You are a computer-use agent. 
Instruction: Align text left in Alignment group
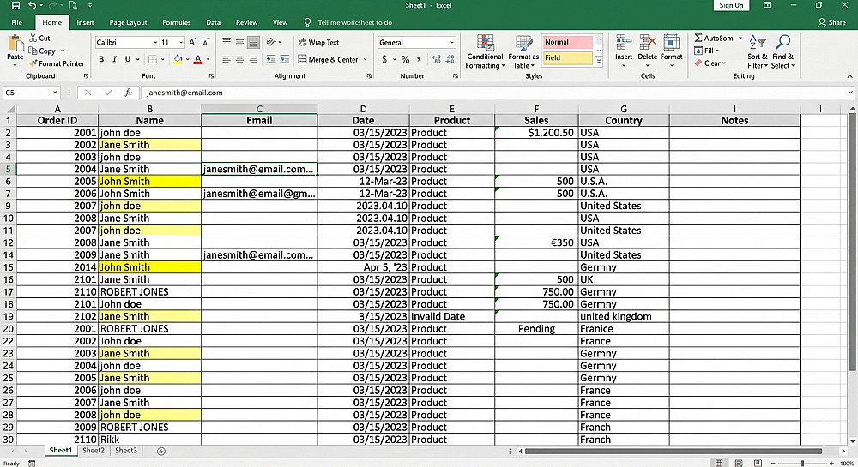[226, 59]
